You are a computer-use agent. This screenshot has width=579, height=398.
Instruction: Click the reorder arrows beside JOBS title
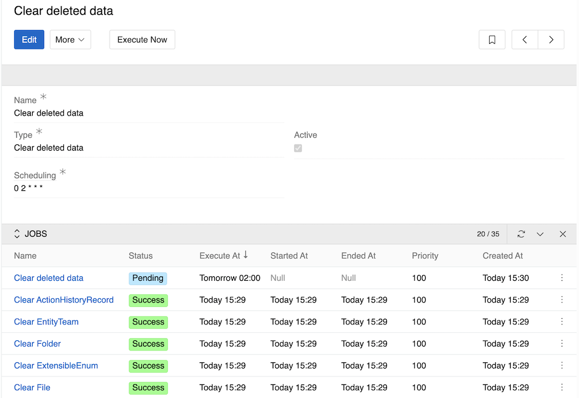(17, 234)
